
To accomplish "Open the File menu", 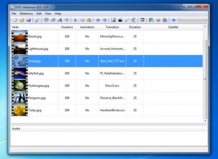I will coord(14,13).
